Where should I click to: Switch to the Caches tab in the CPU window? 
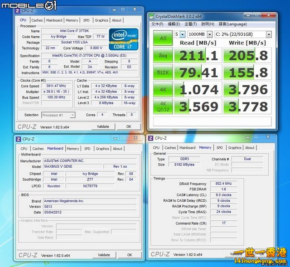click(37, 20)
